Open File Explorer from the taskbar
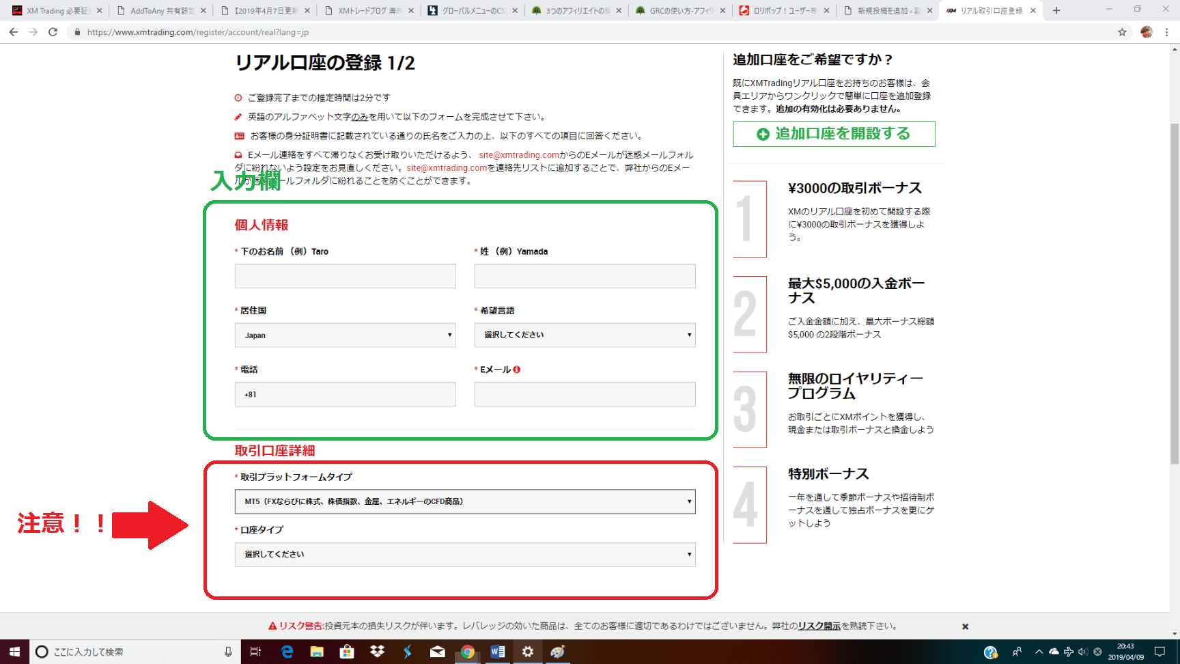 coord(317,652)
